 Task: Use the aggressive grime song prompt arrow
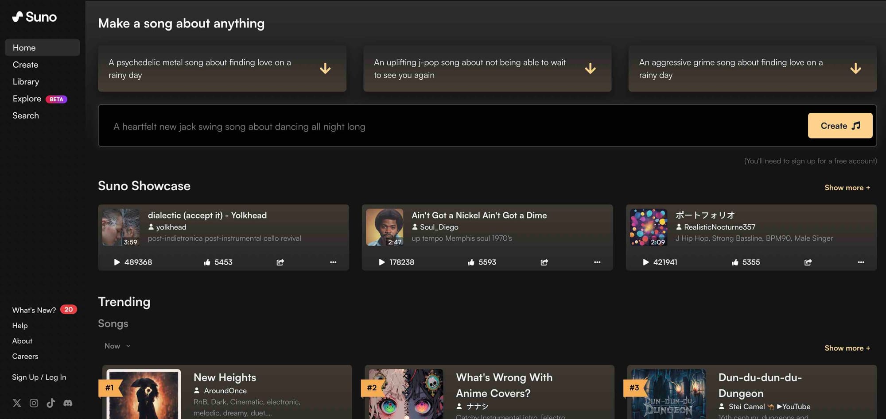coord(855,69)
